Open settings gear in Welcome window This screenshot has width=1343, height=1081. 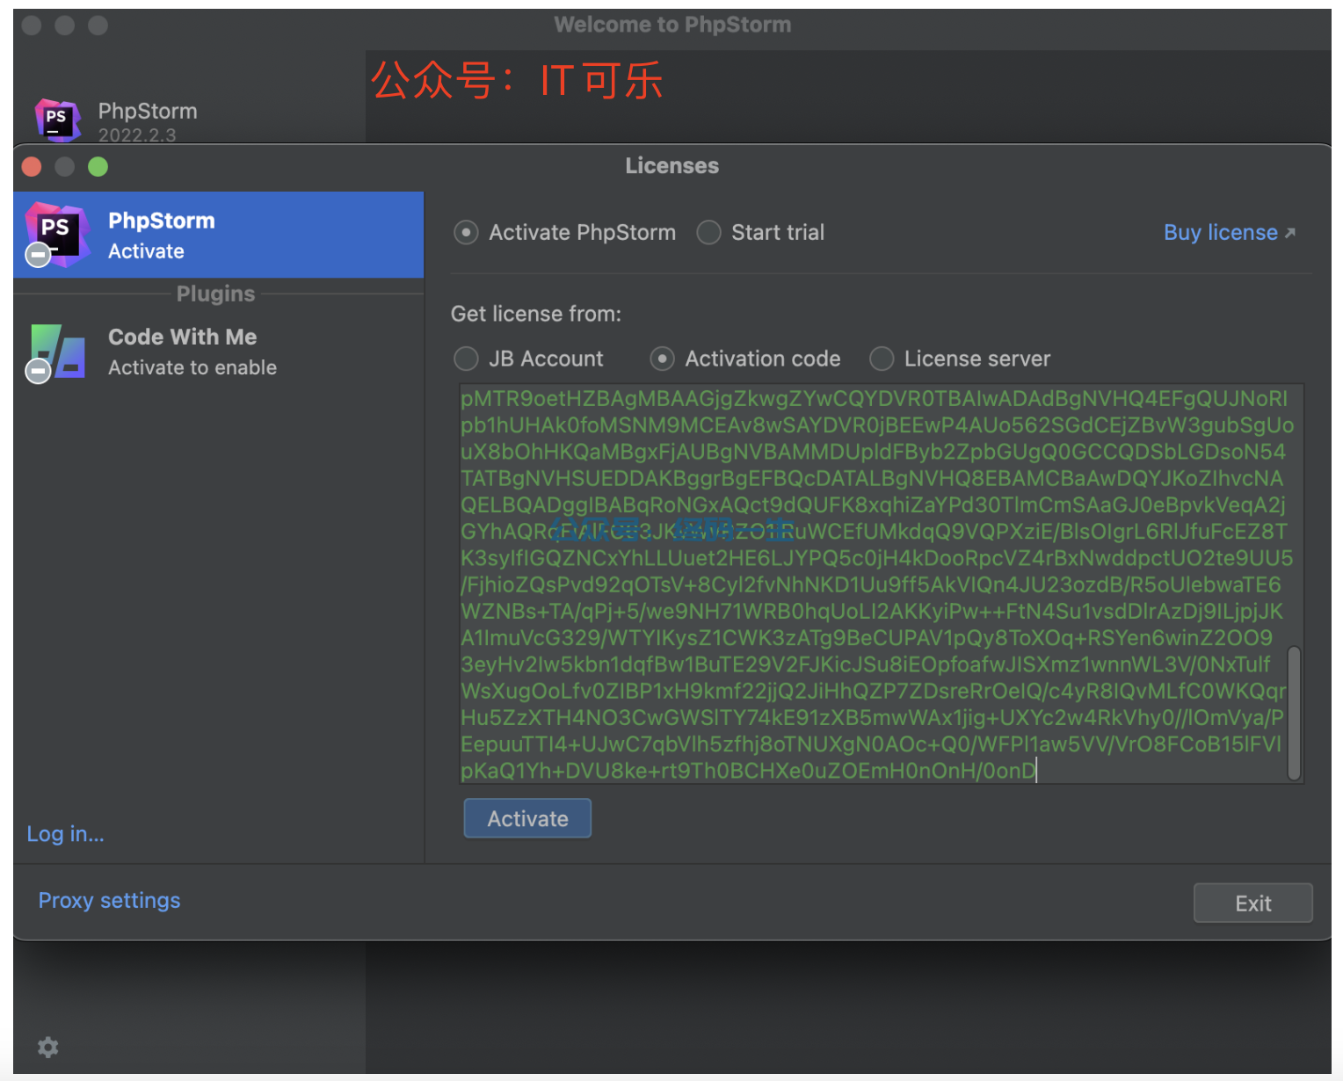48,1047
